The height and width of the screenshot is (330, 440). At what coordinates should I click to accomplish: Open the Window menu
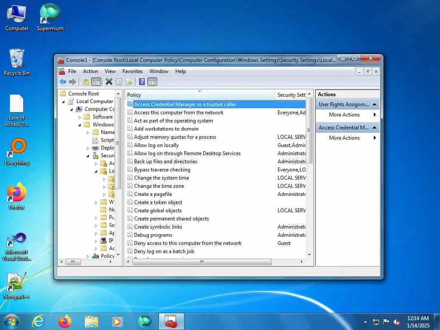click(x=159, y=71)
